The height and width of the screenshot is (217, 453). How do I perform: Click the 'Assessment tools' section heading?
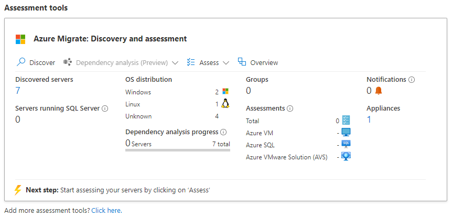pos(36,8)
